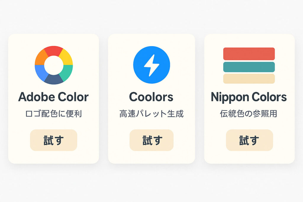Click the navy bottom segment of color wheel
This screenshot has width=303, height=202.
[x=54, y=79]
